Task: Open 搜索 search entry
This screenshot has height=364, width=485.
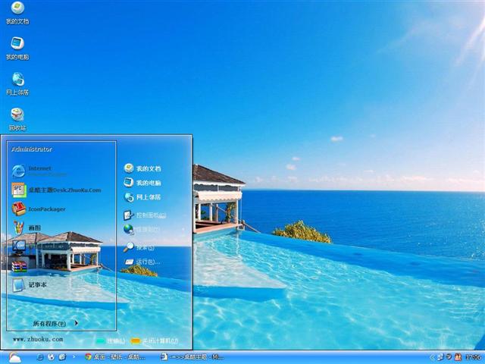Action: pos(139,247)
